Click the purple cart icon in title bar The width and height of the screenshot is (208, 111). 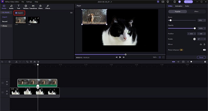(x=180, y=2)
